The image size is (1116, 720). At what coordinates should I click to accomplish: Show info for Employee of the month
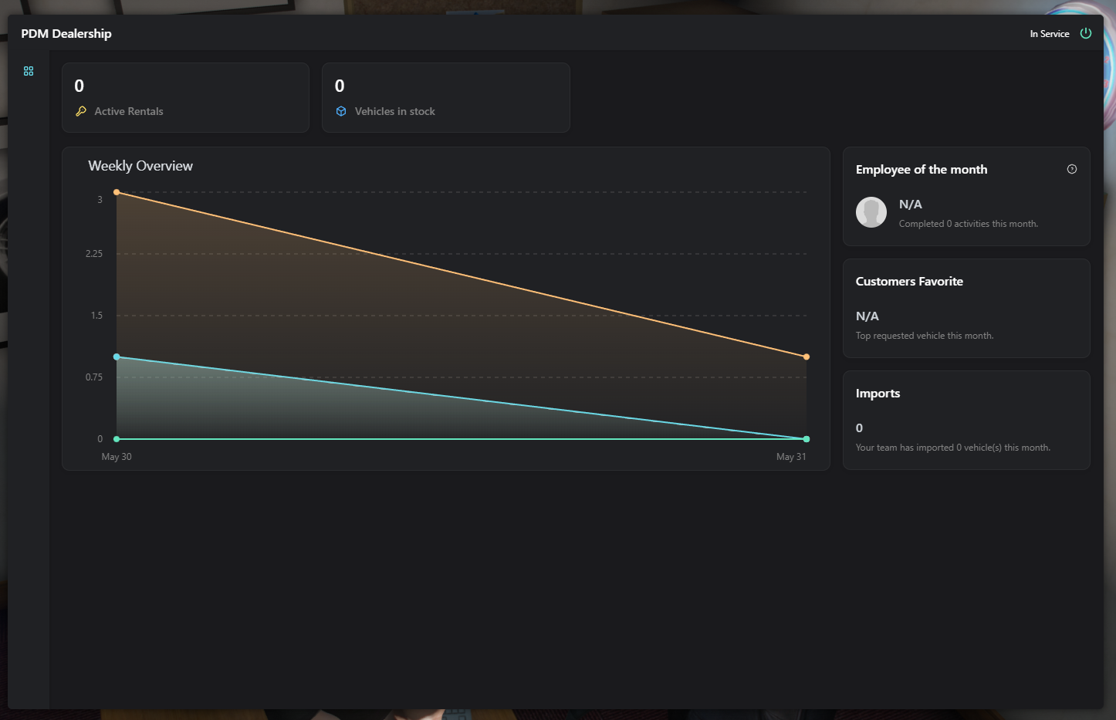tap(1071, 169)
